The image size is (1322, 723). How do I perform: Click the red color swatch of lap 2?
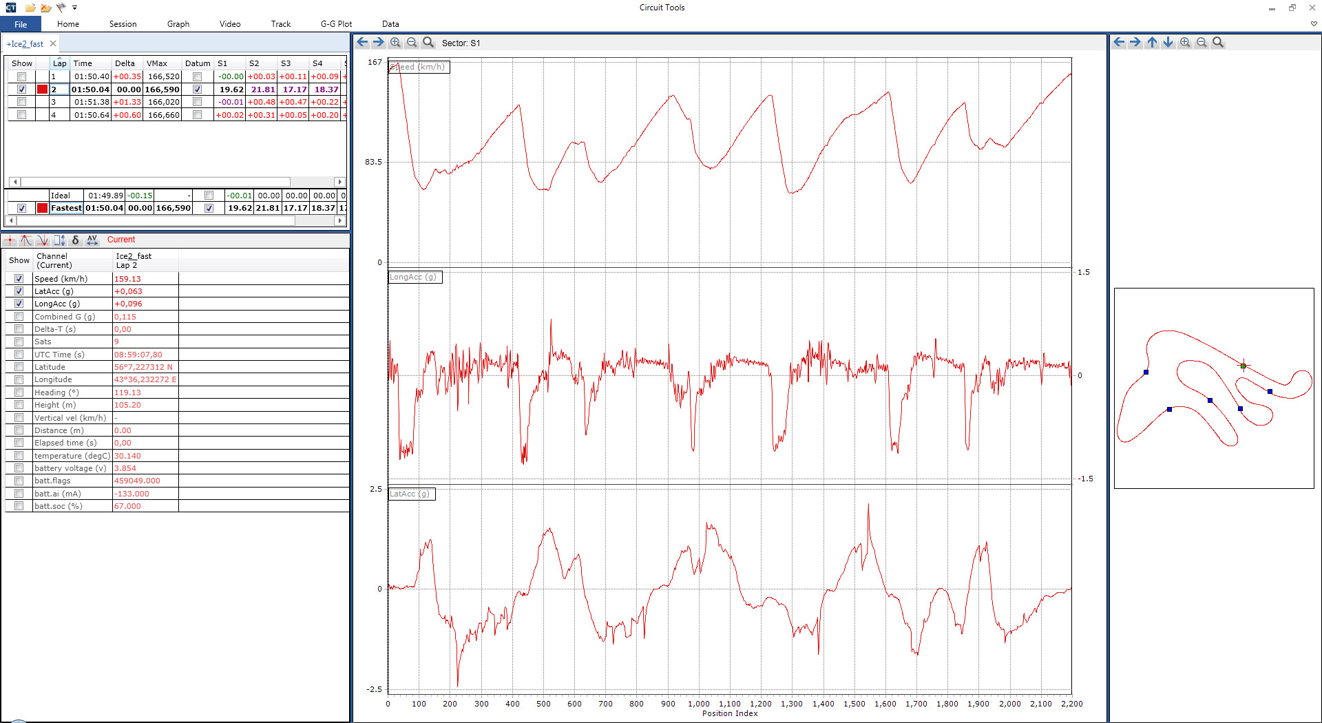pos(43,90)
